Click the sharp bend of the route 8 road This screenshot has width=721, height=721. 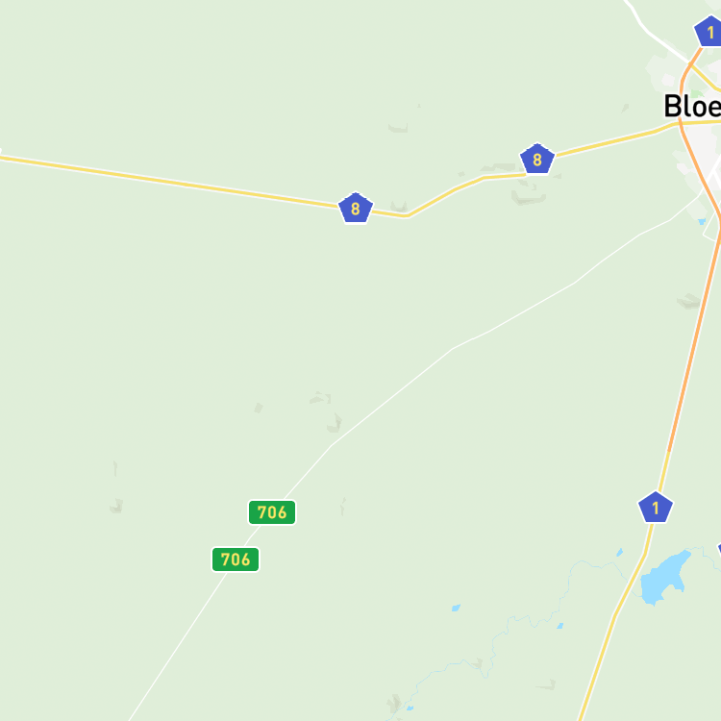coord(407,215)
